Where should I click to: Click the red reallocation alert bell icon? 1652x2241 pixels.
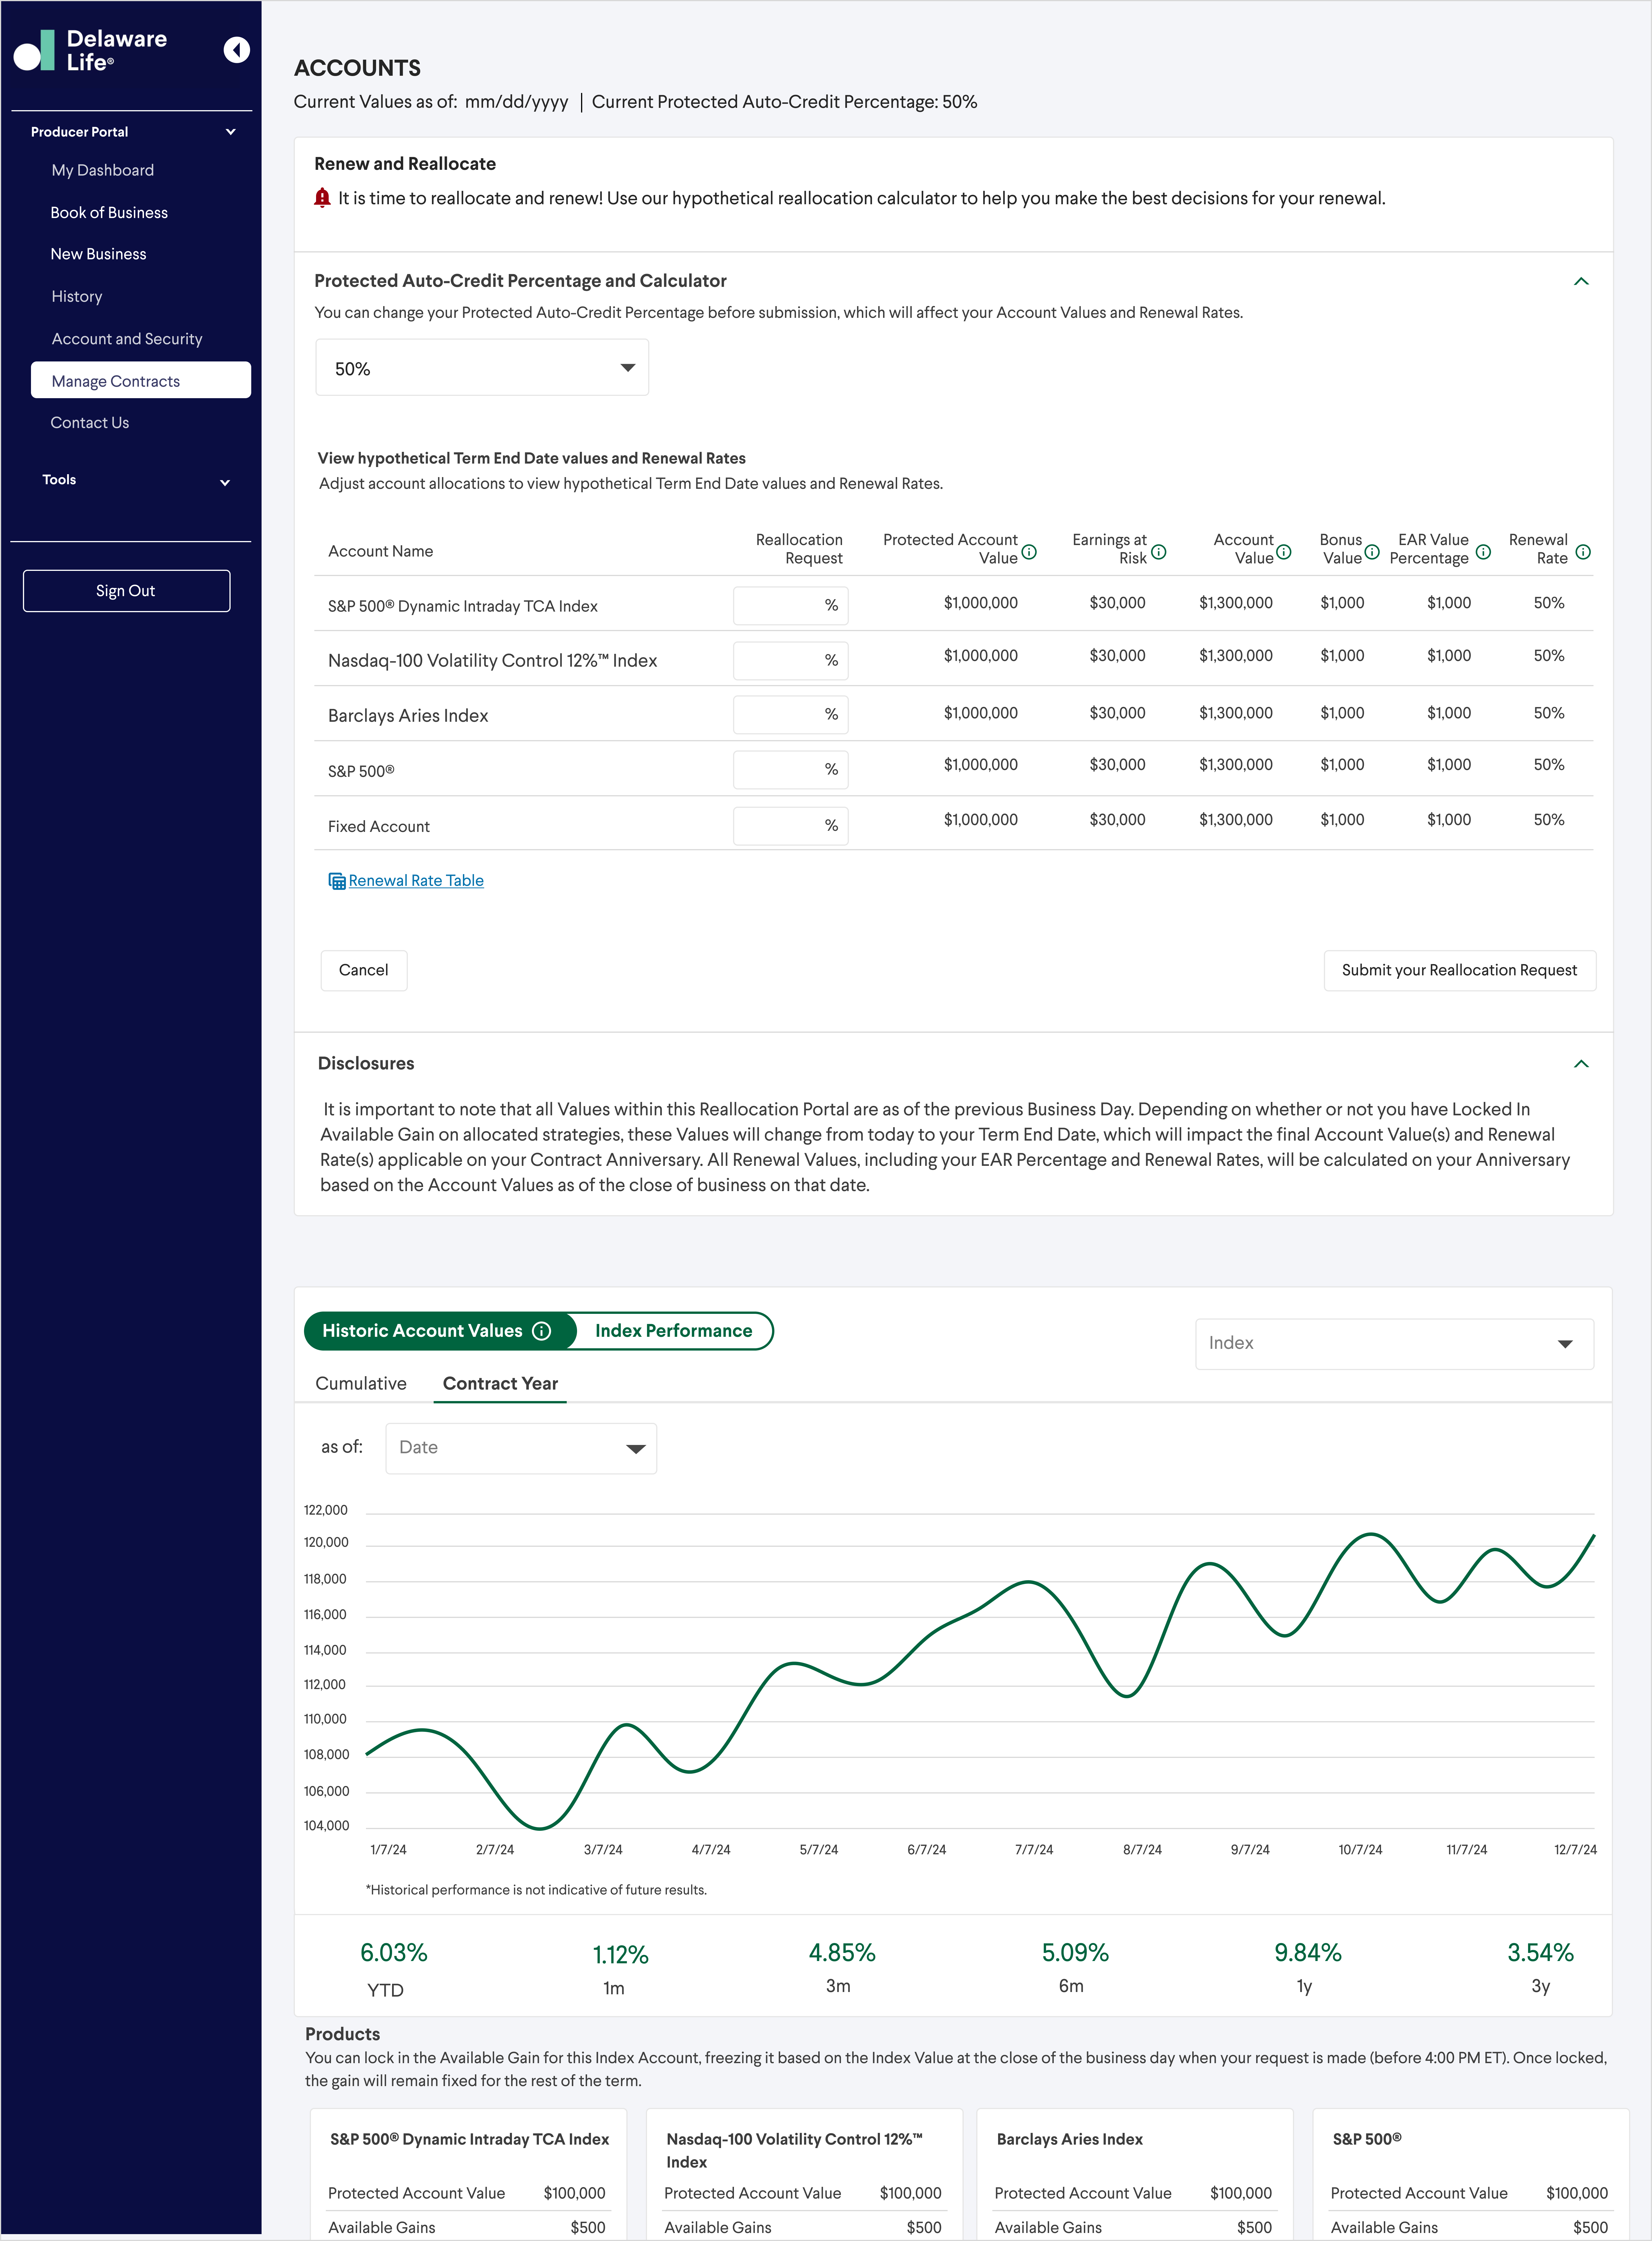[x=322, y=198]
